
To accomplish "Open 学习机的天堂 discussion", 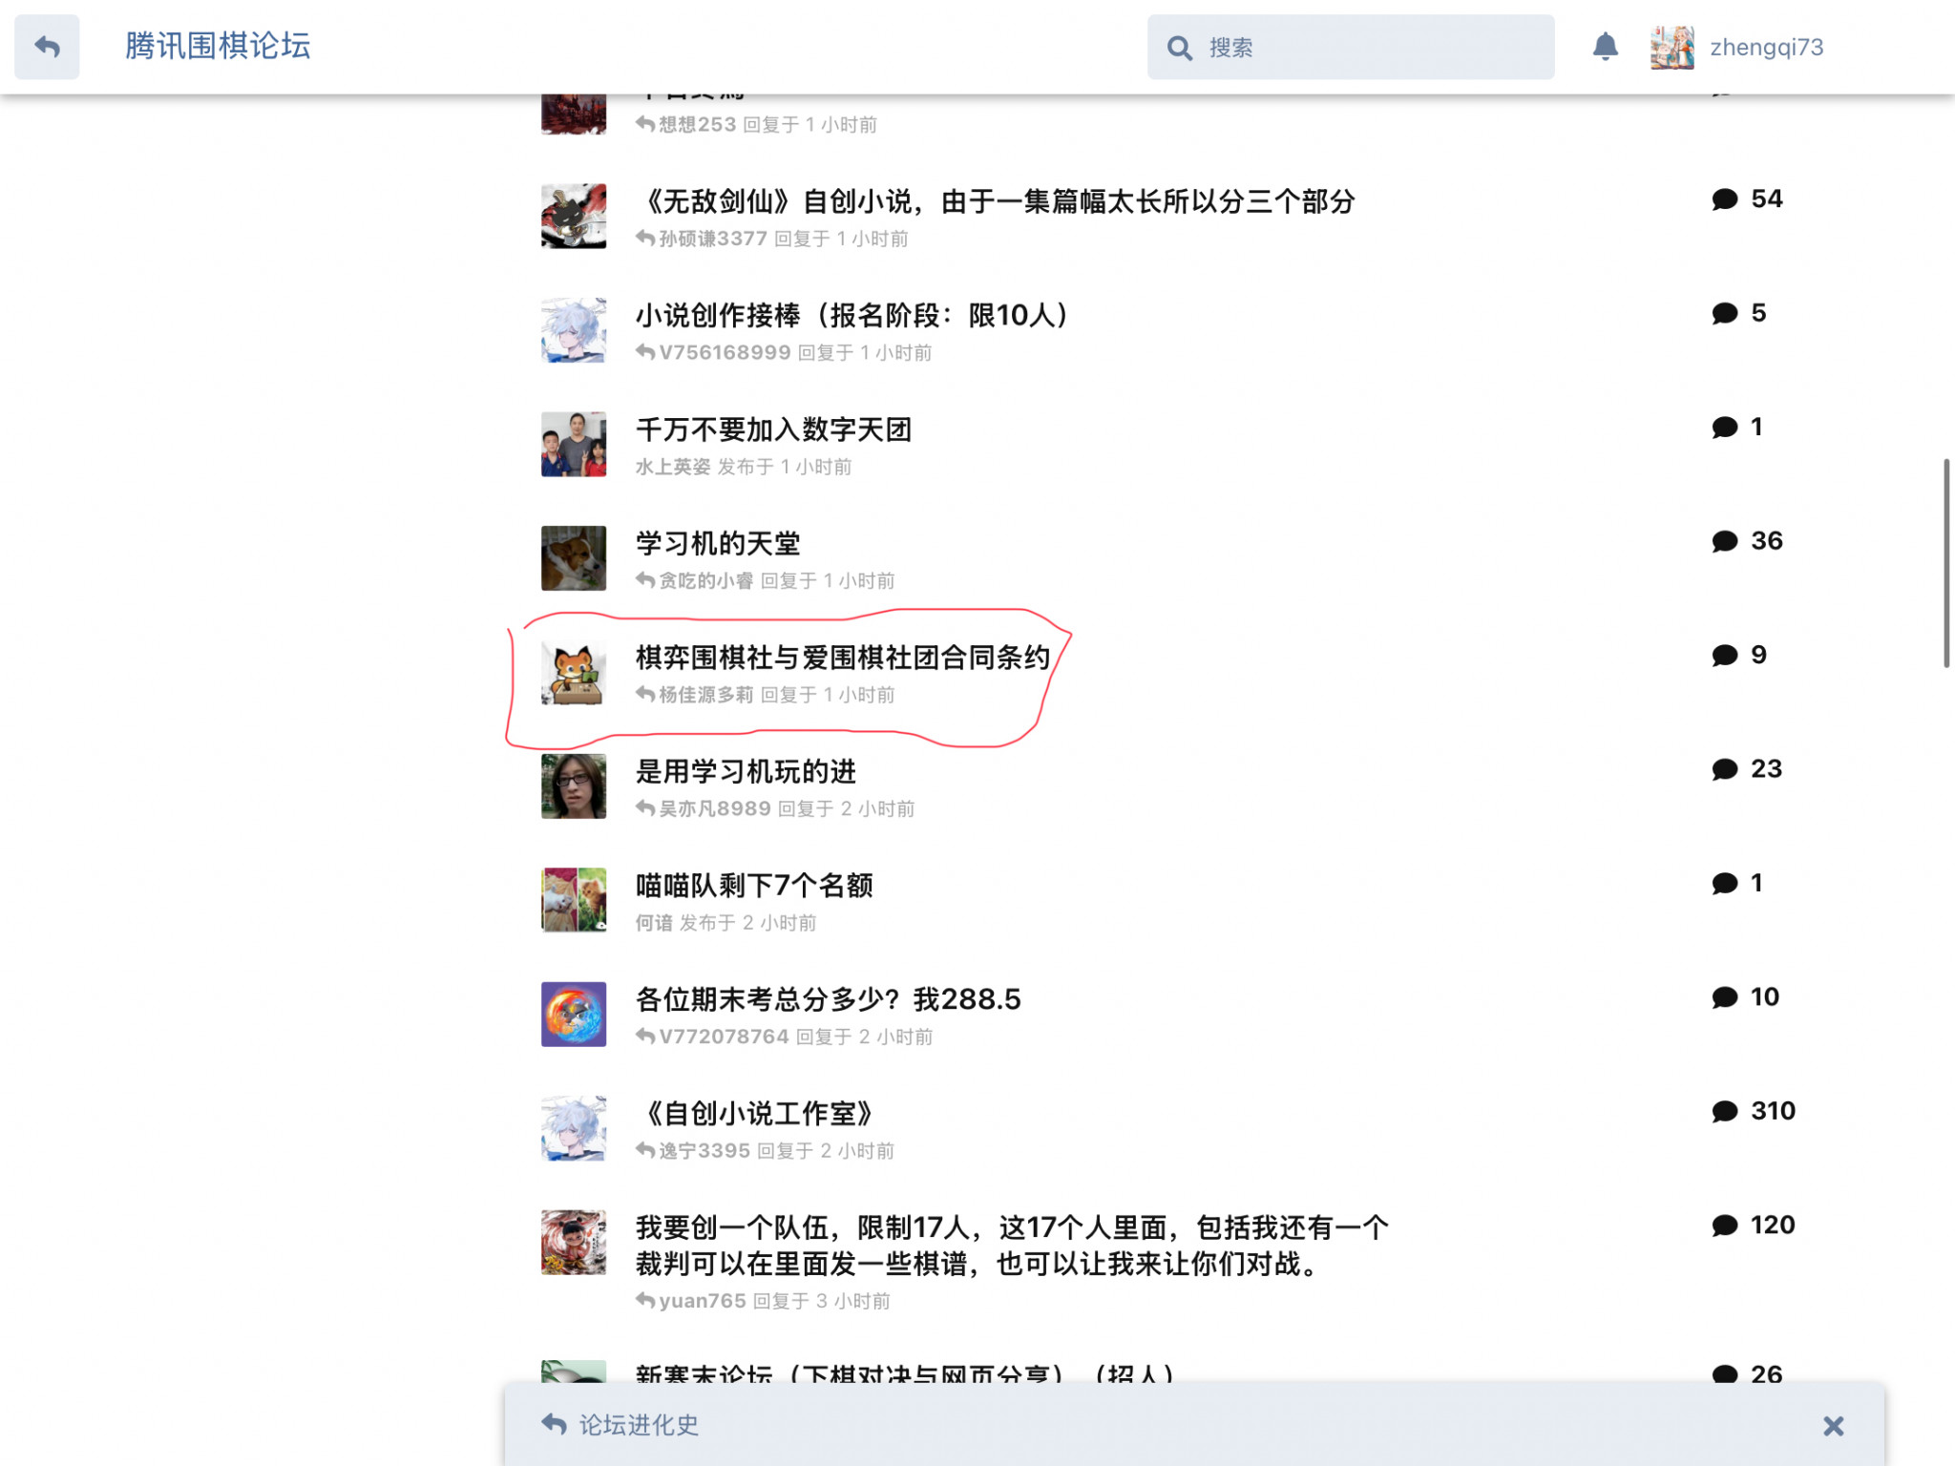I will (x=718, y=544).
